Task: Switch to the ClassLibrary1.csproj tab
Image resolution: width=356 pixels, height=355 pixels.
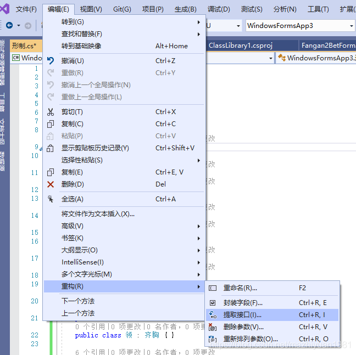Action: (240, 46)
